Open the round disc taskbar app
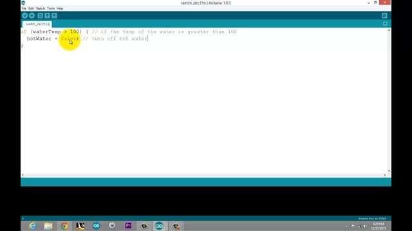 [x=112, y=225]
